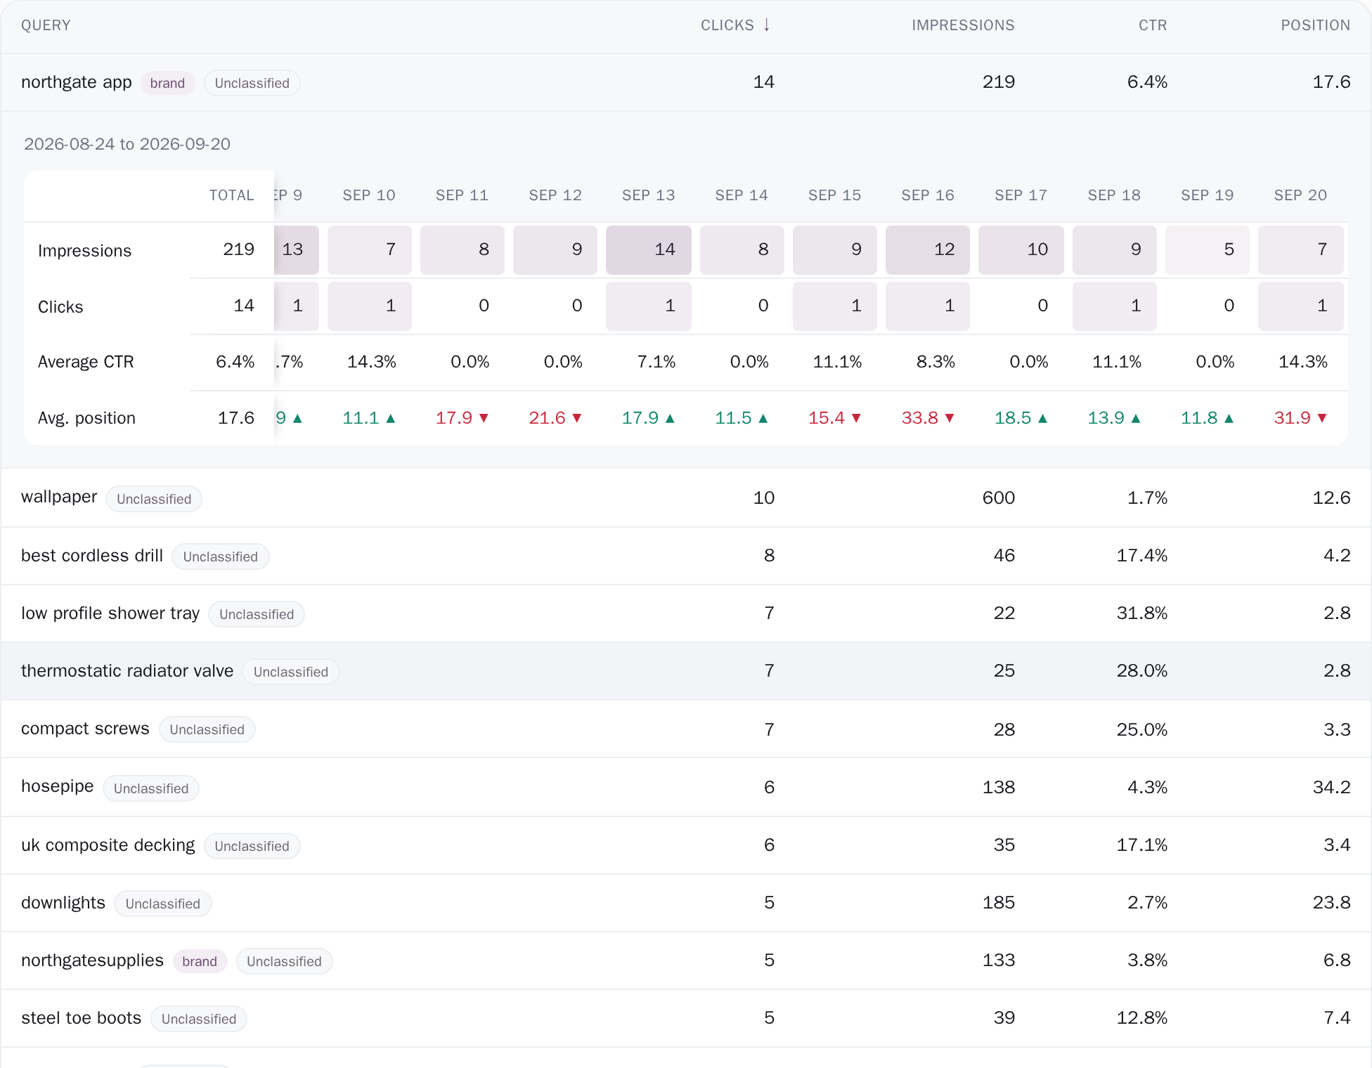This screenshot has width=1372, height=1068.
Task: Open the steel toe boots row
Action: pyautogui.click(x=686, y=1017)
